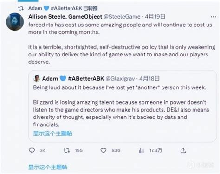Click the retweet arrows icon next to 155

point(67,150)
